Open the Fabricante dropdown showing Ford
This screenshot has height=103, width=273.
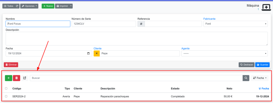[x=236, y=24]
